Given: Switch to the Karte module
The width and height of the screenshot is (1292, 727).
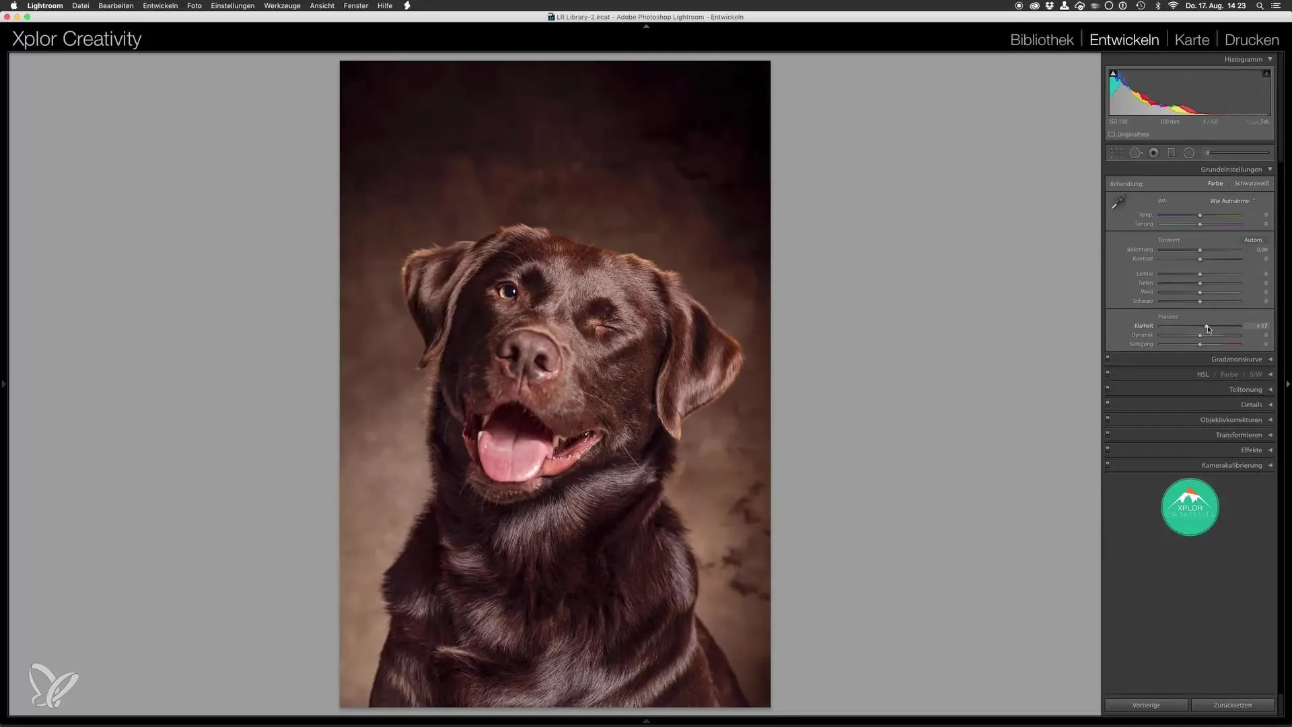Looking at the screenshot, I should [1192, 40].
